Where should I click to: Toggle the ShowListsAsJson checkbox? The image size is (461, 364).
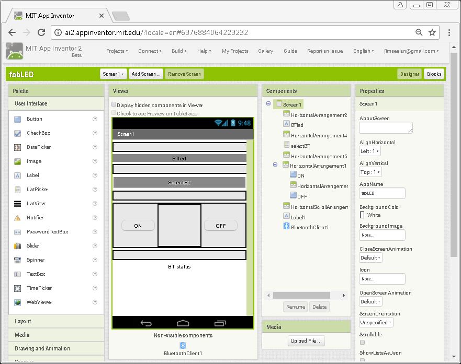click(362, 360)
